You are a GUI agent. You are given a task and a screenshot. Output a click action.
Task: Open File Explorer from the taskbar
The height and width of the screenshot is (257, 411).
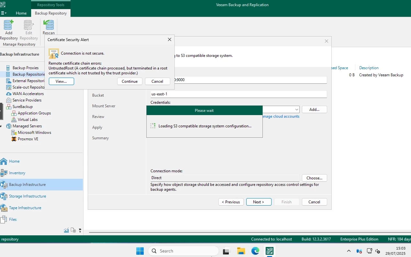(x=241, y=251)
